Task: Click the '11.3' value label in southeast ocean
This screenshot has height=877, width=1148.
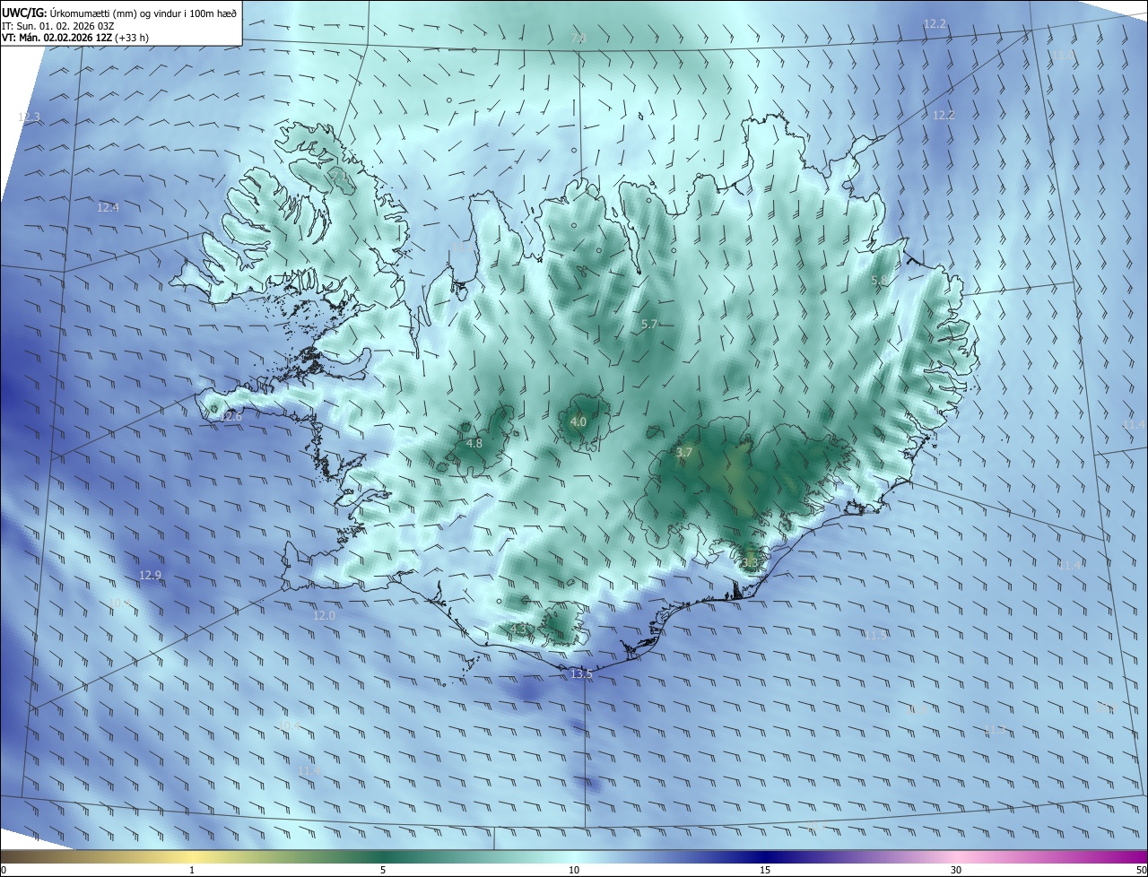Action: coord(996,730)
